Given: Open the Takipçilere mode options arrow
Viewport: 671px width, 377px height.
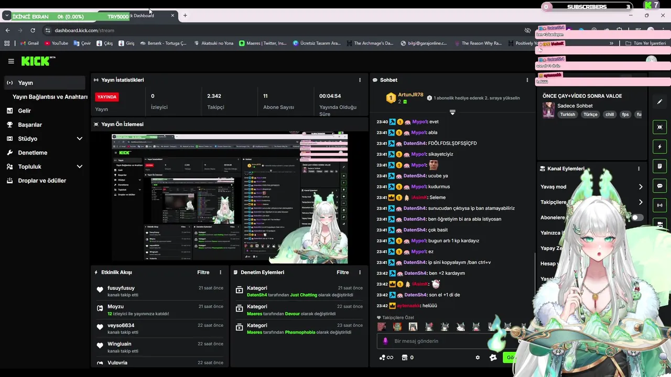Looking at the screenshot, I should [x=641, y=202].
